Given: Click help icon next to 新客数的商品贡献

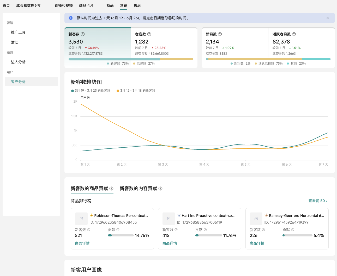Looking at the screenshot, I should pyautogui.click(x=111, y=189).
